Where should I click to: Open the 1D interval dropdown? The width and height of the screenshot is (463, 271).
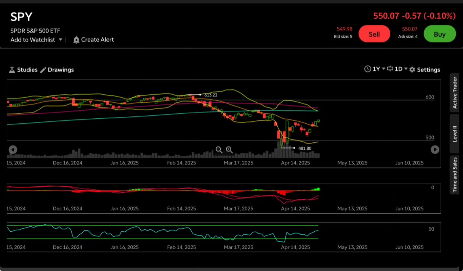click(x=401, y=69)
